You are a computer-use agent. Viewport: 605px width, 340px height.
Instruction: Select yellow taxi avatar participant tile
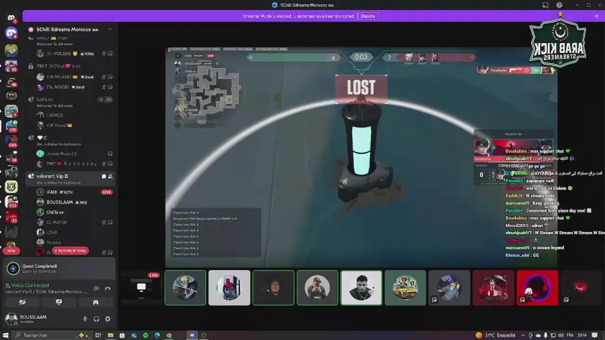point(405,288)
